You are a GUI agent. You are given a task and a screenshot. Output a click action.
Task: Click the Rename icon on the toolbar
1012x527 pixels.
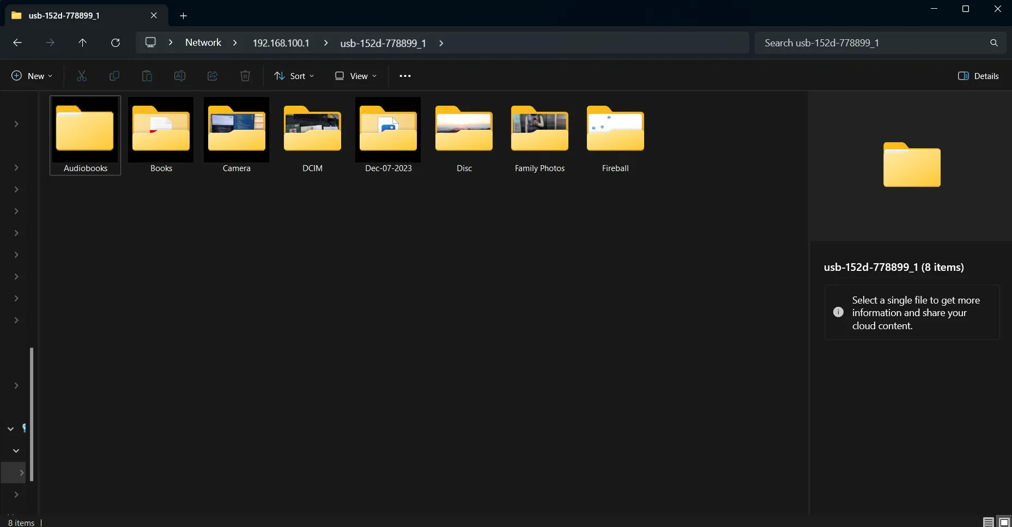point(180,76)
